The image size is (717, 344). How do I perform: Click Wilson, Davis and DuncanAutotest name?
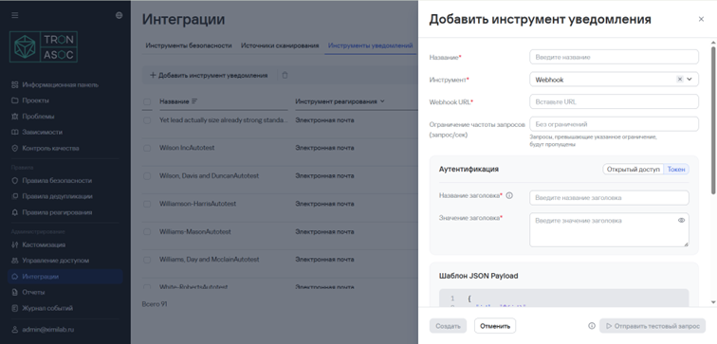[x=210, y=176]
